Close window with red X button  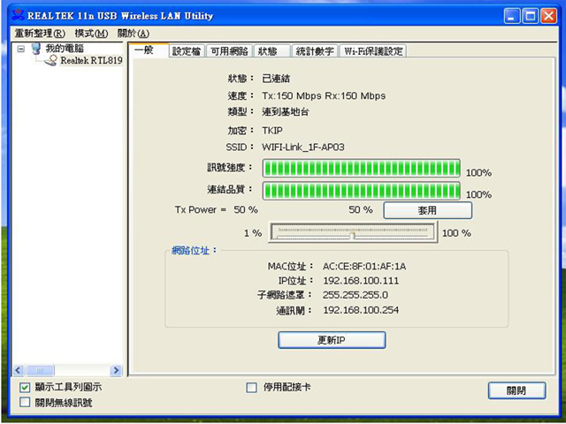pyautogui.click(x=548, y=16)
